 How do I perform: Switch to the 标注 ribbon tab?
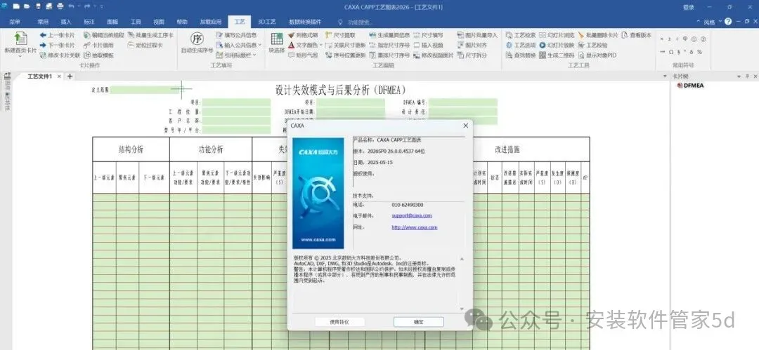(89, 22)
